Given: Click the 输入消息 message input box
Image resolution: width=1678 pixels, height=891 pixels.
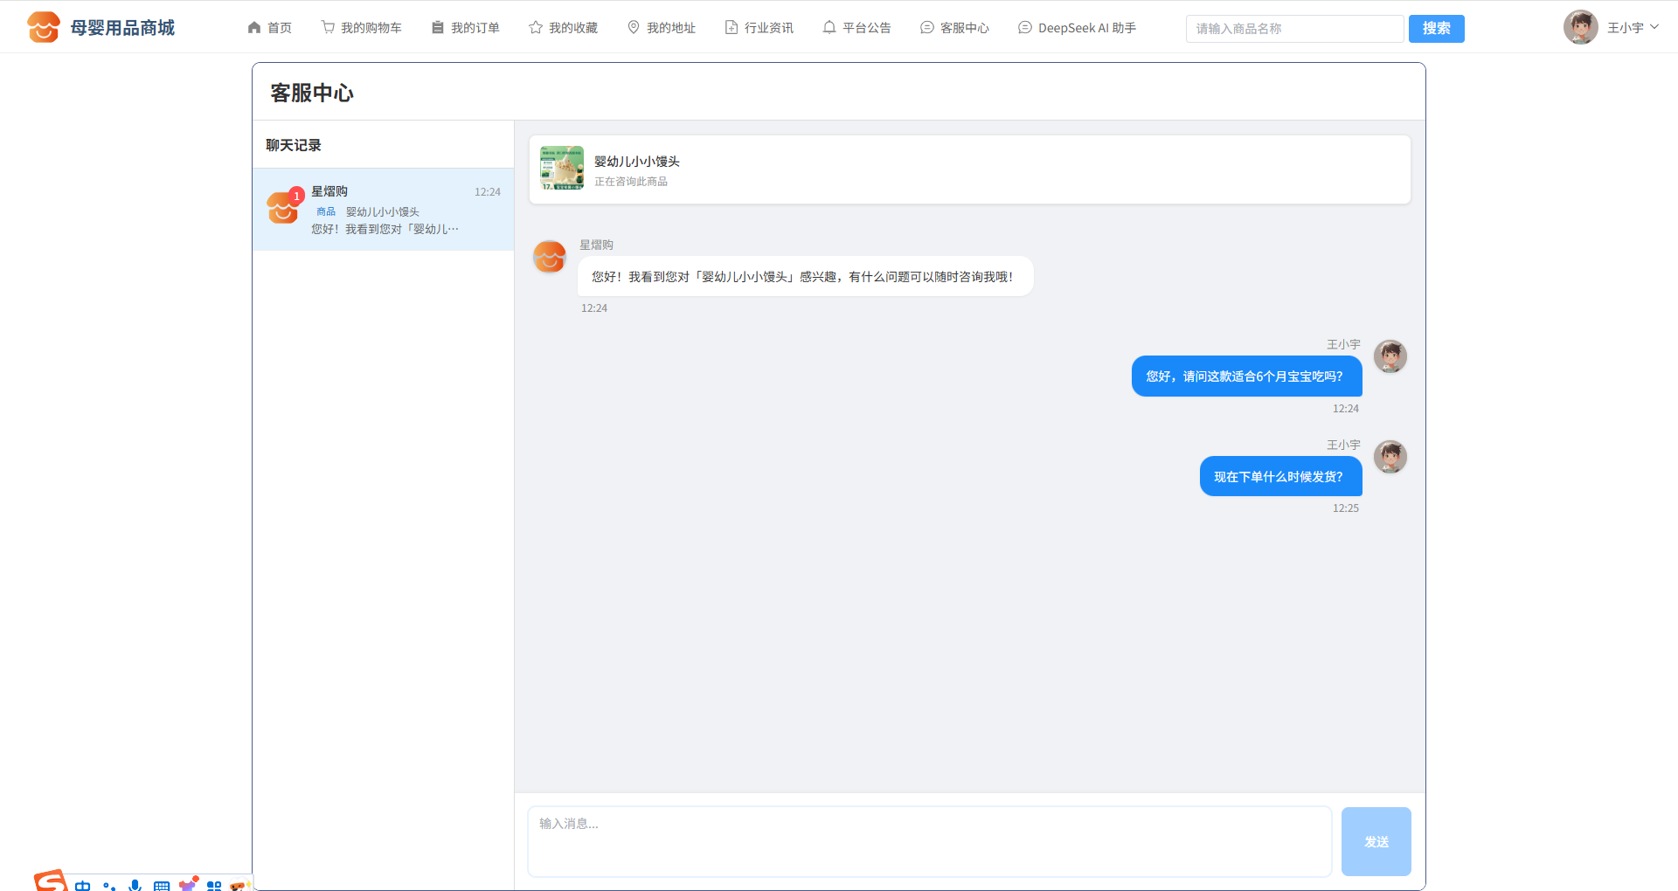Looking at the screenshot, I should pyautogui.click(x=929, y=841).
